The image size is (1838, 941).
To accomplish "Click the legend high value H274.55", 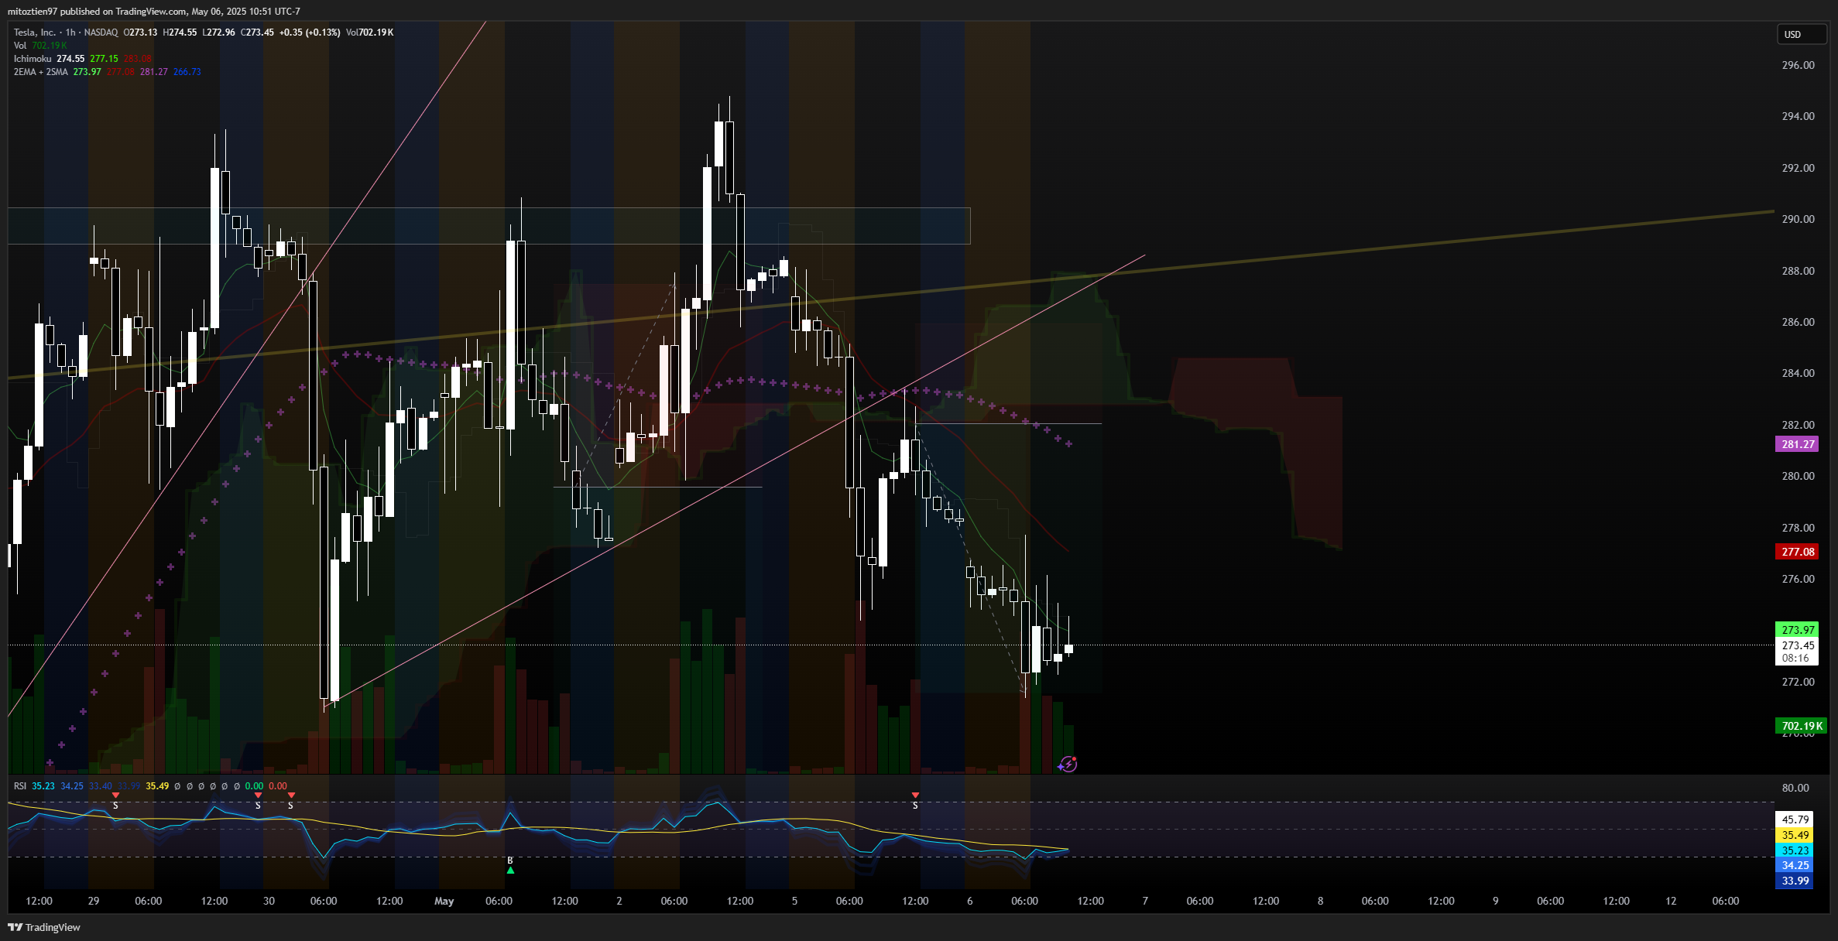I will [180, 33].
